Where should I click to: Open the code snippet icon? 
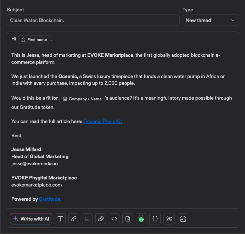click(x=114, y=219)
